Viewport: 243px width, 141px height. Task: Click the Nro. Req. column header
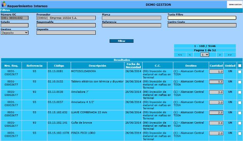click(11, 66)
